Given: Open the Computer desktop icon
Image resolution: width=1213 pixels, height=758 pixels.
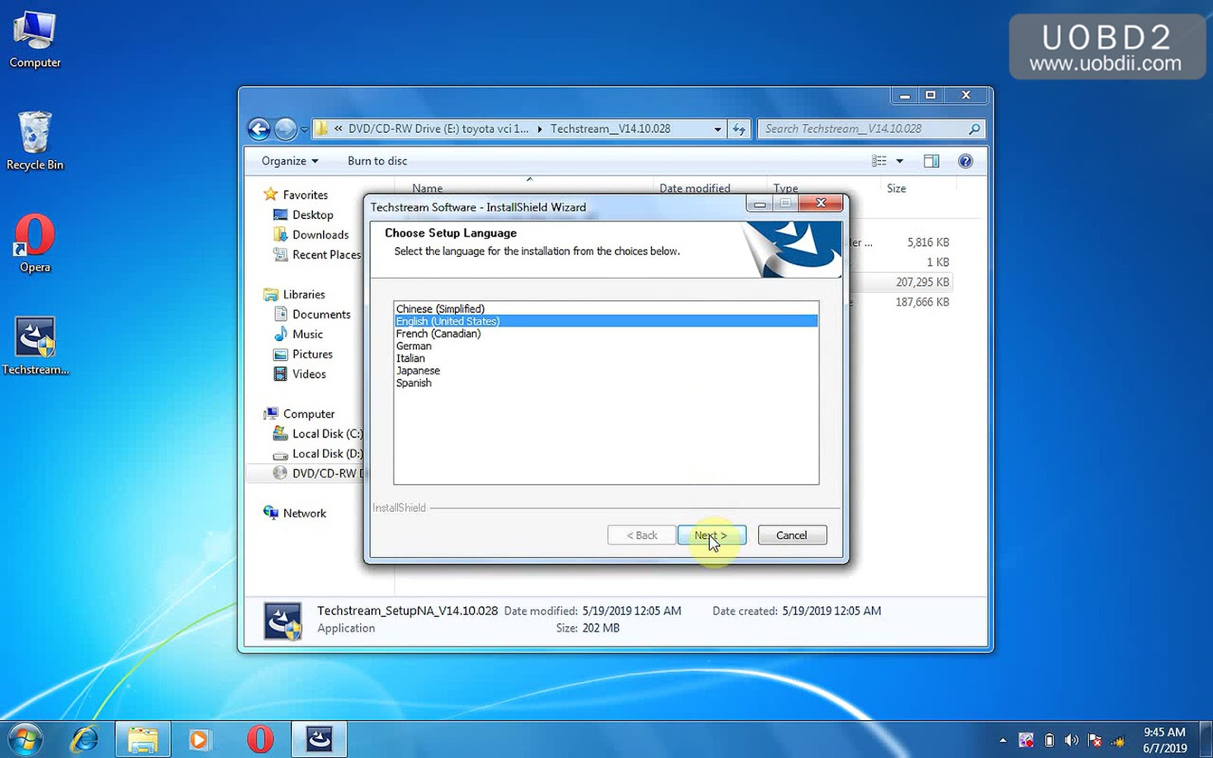Looking at the screenshot, I should coord(35,40).
